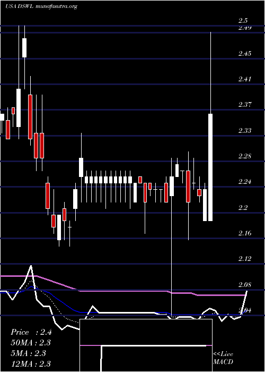Click the 'Price : 2.4' readout
Viewport: 265px width, 372px height.
coord(31,332)
